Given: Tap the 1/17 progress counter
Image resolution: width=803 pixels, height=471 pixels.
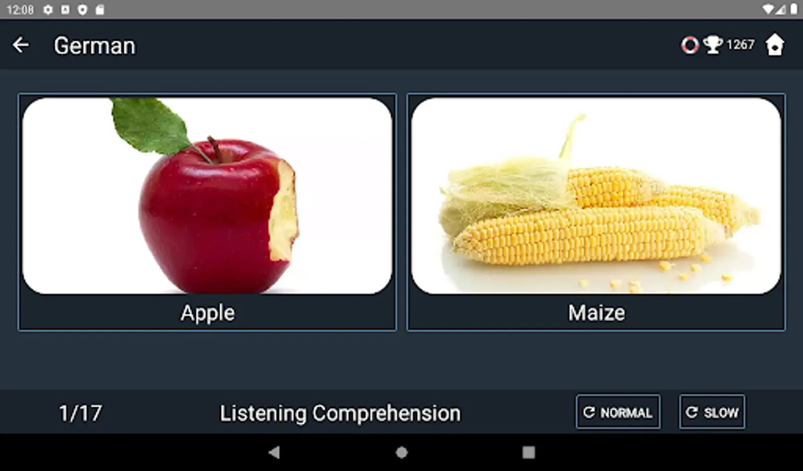Looking at the screenshot, I should (x=80, y=413).
